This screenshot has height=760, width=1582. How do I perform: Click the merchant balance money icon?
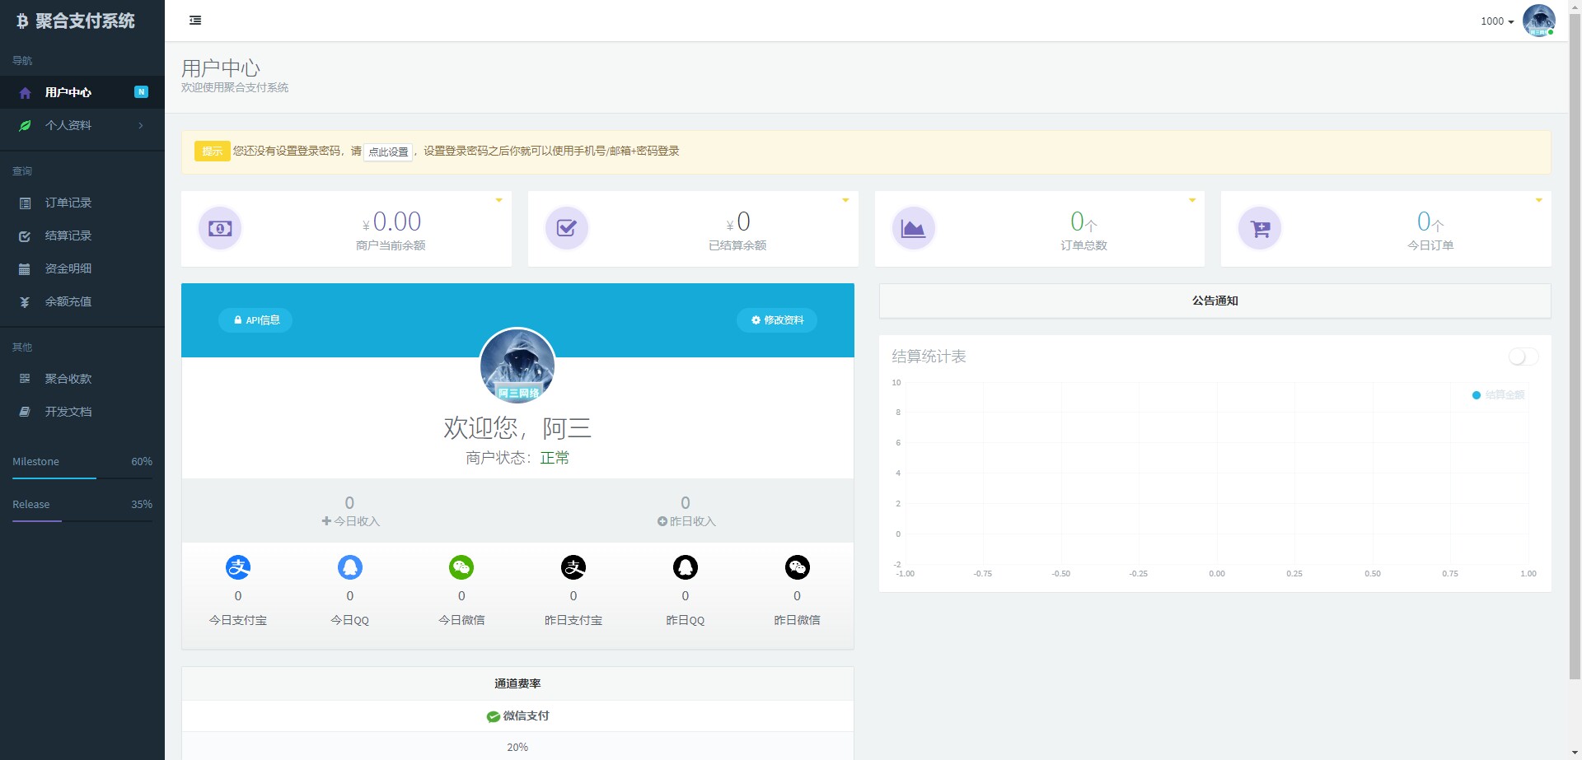[220, 228]
